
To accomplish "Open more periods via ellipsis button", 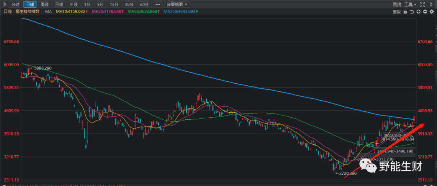I will click(x=158, y=4).
